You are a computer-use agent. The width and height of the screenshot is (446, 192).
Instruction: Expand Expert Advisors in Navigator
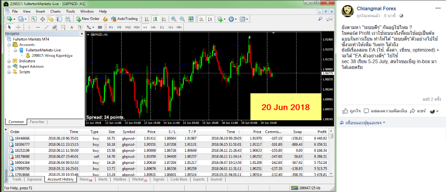(9, 66)
